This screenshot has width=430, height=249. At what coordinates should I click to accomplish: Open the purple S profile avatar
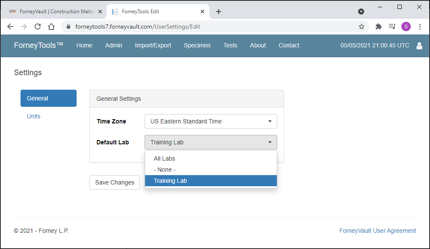pos(406,26)
